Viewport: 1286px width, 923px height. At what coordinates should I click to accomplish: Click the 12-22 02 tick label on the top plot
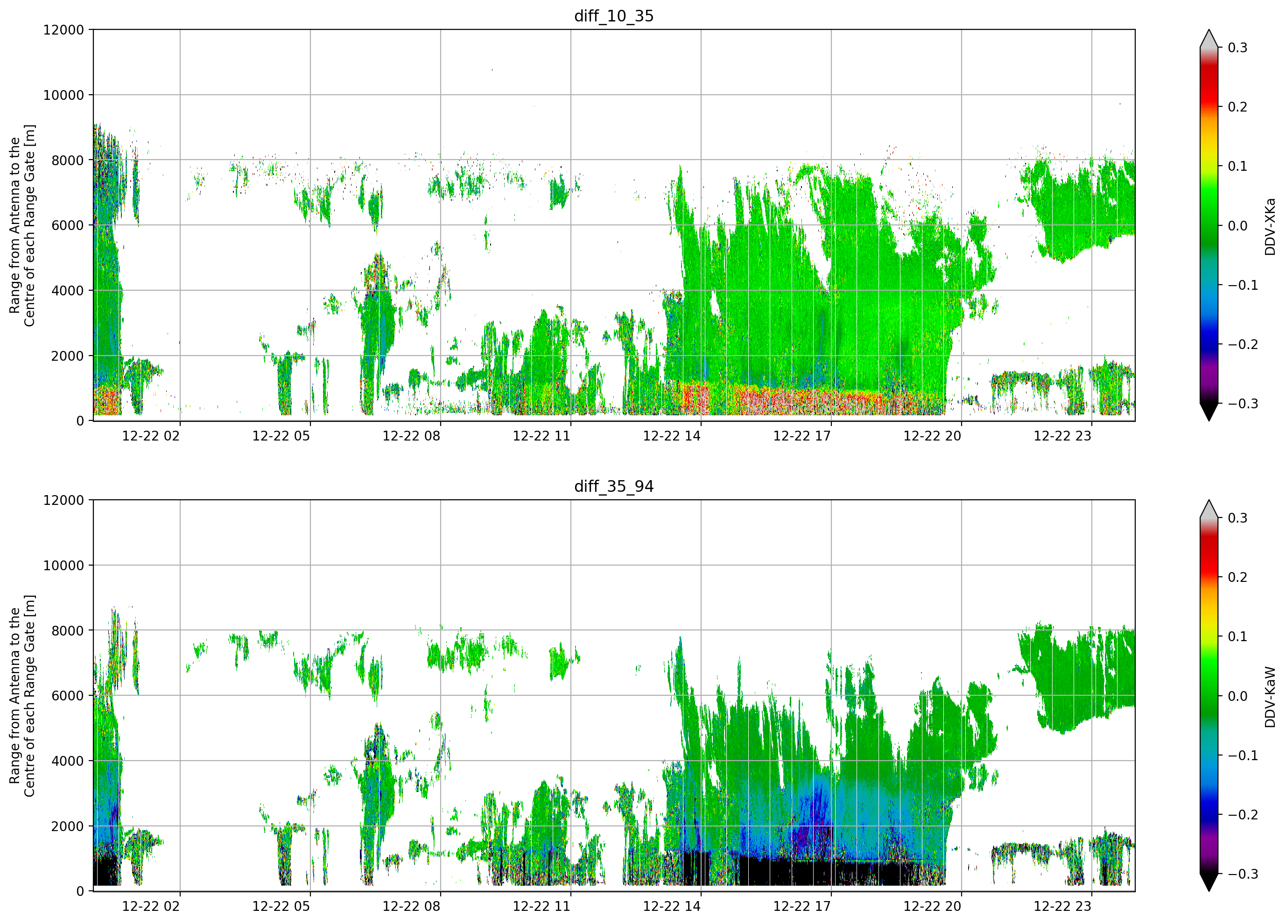tap(151, 436)
